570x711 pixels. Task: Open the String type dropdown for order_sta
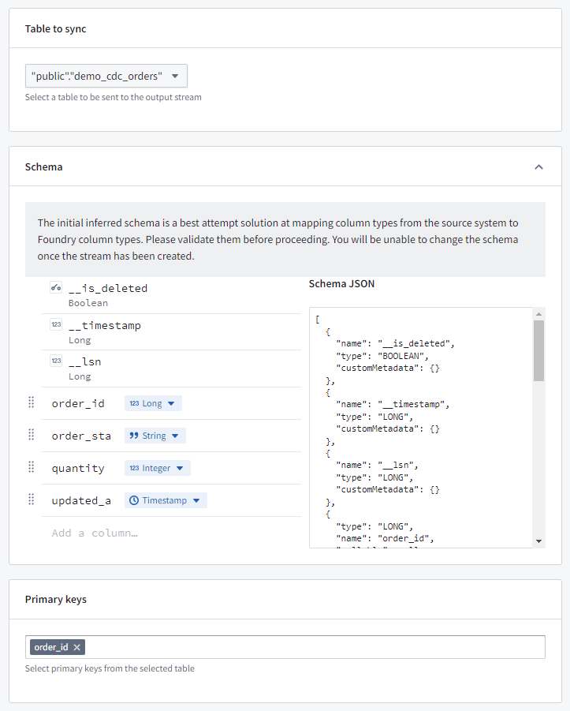point(155,436)
